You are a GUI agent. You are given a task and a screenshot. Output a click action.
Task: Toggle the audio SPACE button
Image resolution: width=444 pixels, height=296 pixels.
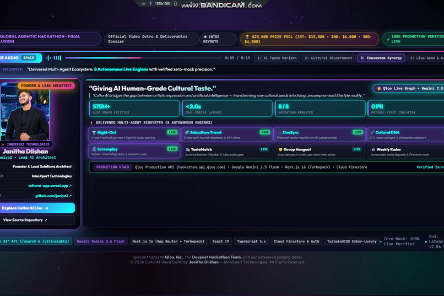[x=29, y=58]
